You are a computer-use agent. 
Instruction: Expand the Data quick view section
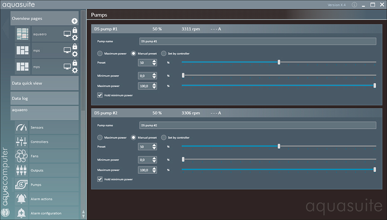tap(45, 83)
